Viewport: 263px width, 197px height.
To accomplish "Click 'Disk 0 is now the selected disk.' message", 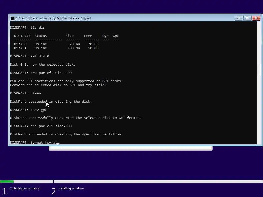I will (43, 64).
